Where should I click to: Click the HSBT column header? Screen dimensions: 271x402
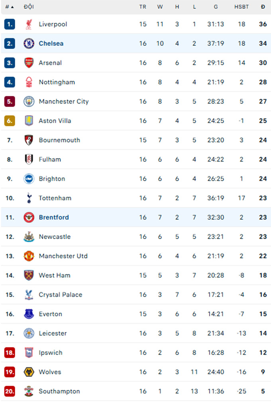pos(242,7)
